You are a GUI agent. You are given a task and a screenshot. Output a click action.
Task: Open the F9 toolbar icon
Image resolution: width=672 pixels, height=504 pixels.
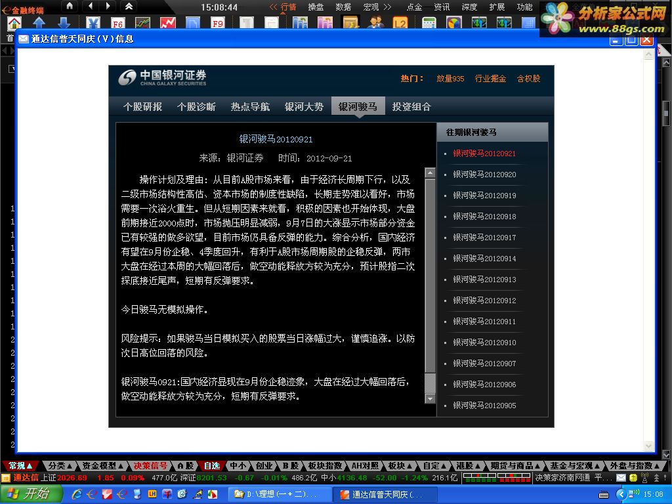pos(218,23)
